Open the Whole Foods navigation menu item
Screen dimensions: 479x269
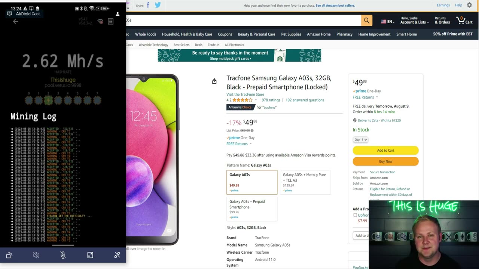coord(146,34)
